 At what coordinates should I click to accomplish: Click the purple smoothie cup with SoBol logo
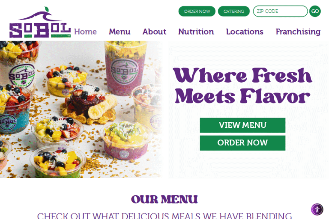click(125, 68)
